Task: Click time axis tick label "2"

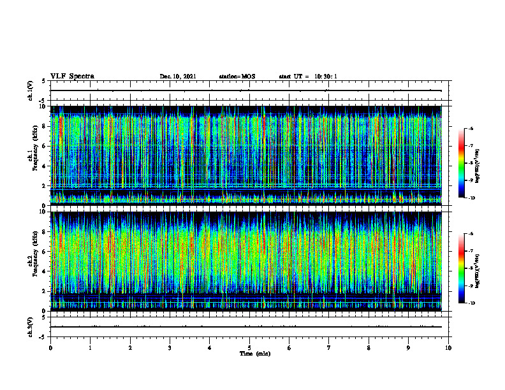Action: point(130,348)
